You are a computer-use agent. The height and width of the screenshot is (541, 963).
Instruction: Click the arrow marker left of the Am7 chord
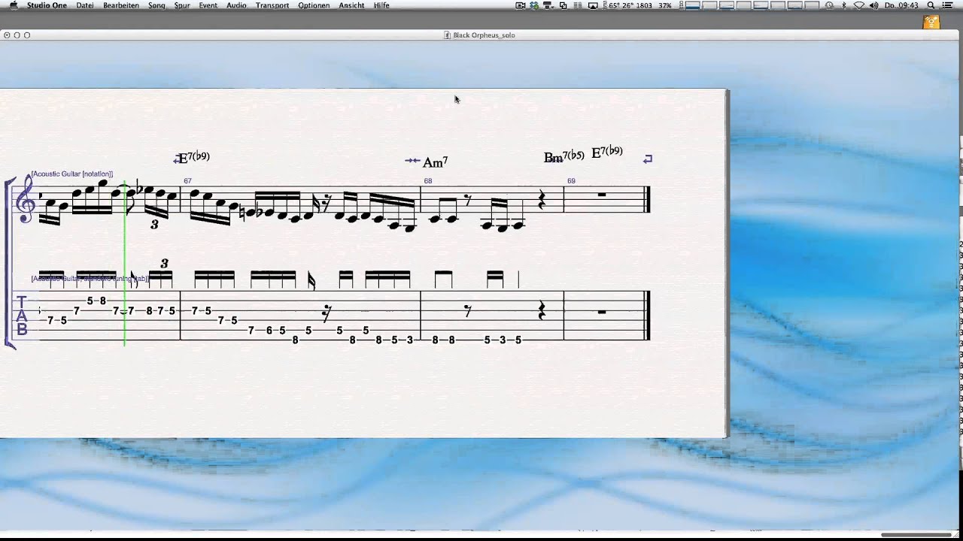click(x=412, y=160)
